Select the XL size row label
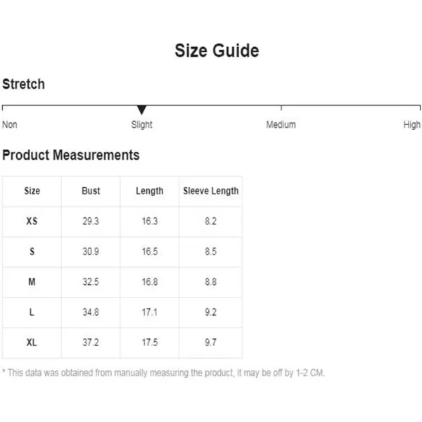 (x=32, y=343)
